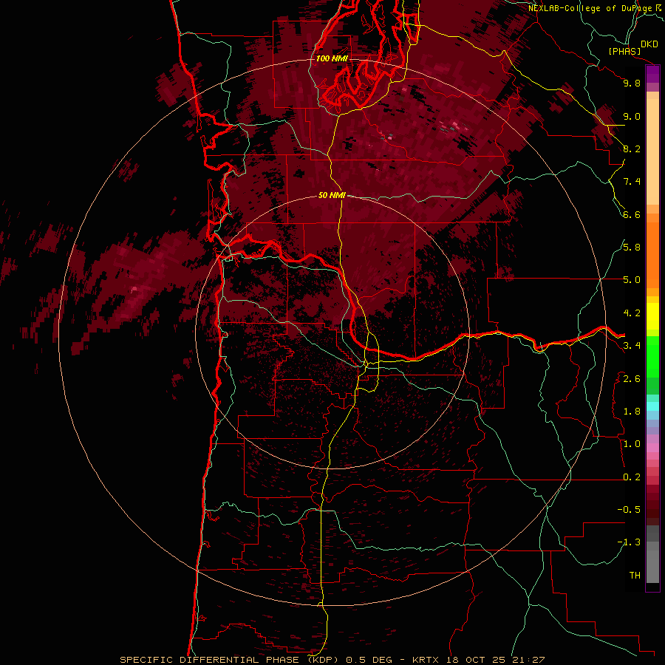Click the 7.4 value on the color scale
665x665 pixels.
tap(632, 182)
